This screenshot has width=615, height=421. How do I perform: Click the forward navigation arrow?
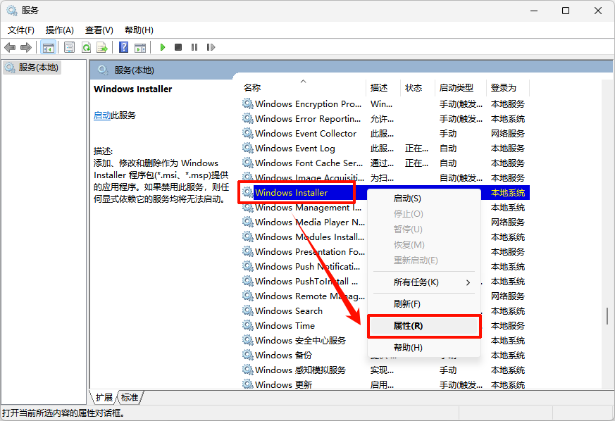27,47
